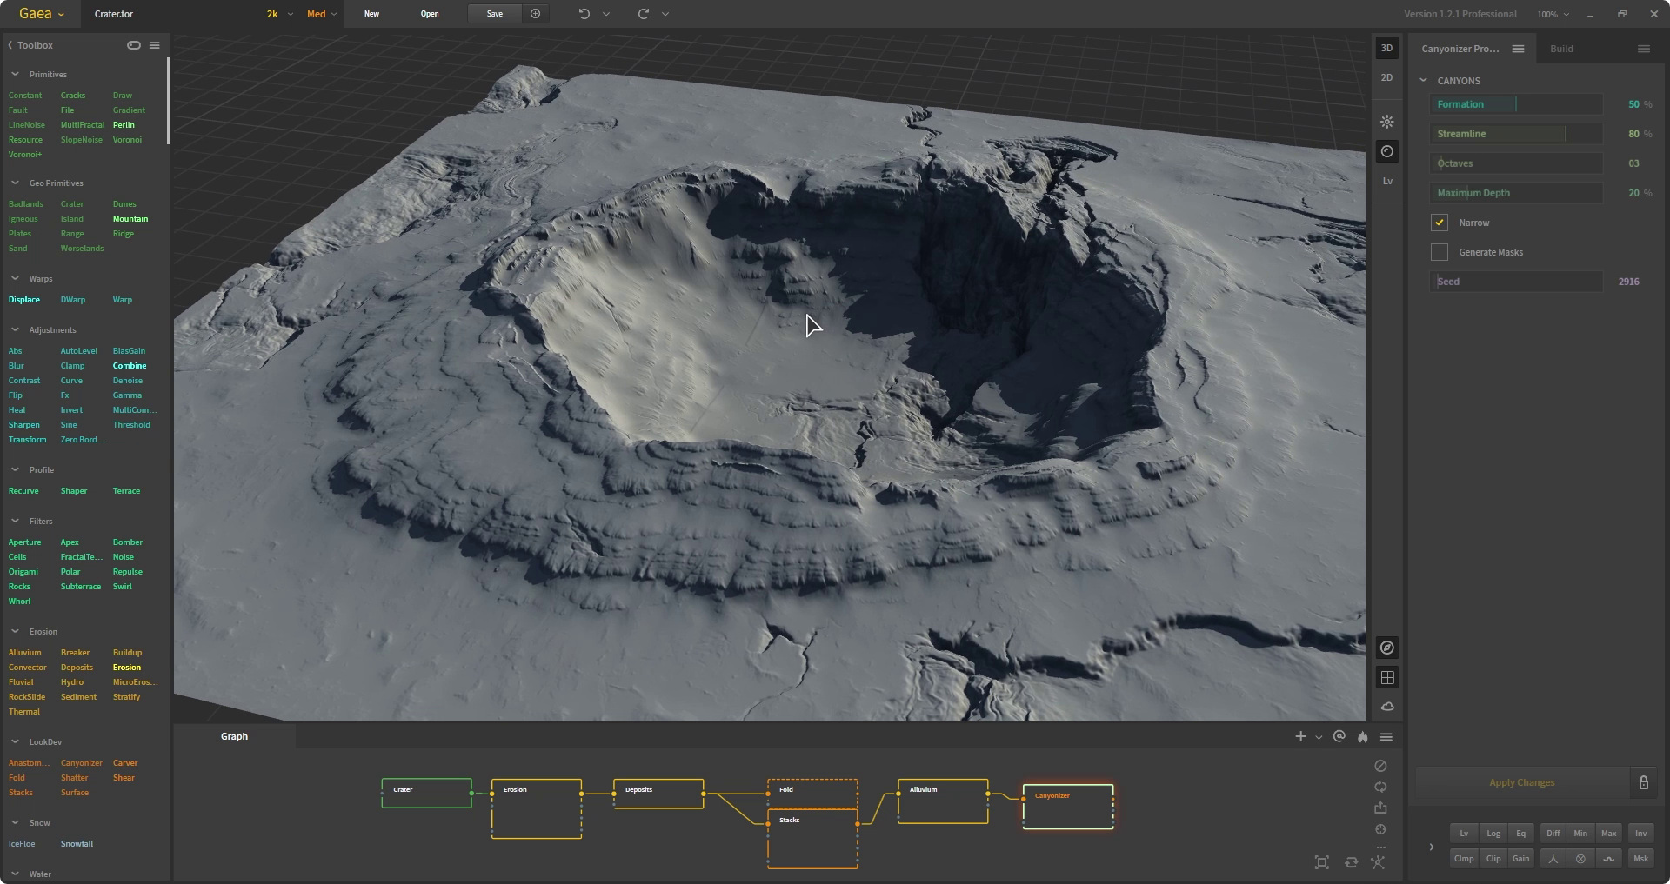Click the four-pane grid layout icon
The width and height of the screenshot is (1670, 884).
click(x=1387, y=677)
